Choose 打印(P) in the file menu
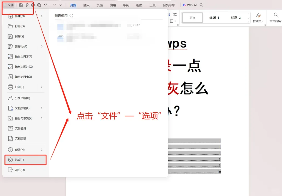The image size is (282, 196). coord(19,87)
